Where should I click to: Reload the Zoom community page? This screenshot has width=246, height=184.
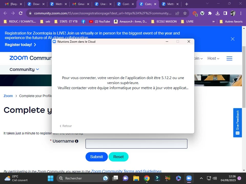(x=20, y=13)
